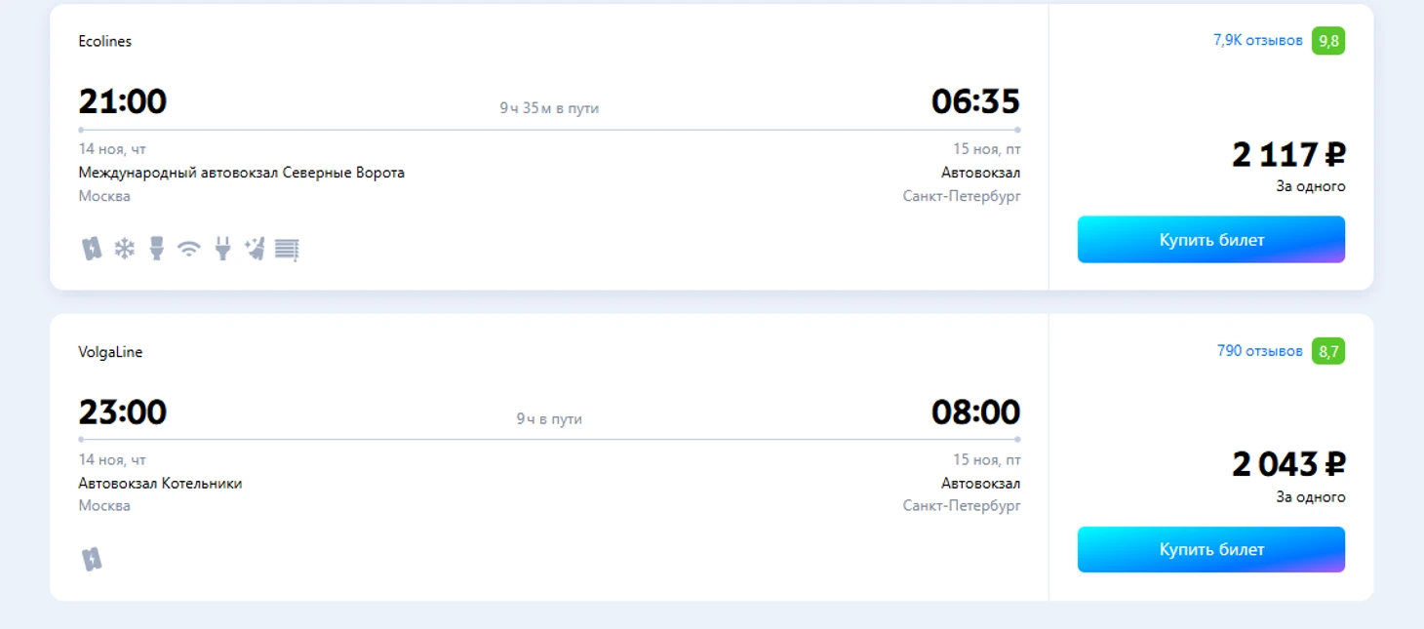This screenshot has width=1424, height=629.
Task: Click the e-ticket icon on the VolgaLine trip
Action: point(92,559)
